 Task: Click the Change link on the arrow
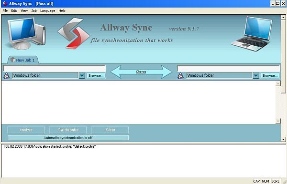click(141, 72)
